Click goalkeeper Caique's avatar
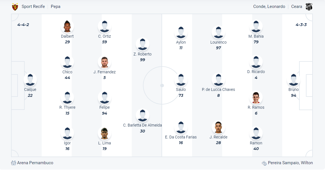 [x=30, y=80]
